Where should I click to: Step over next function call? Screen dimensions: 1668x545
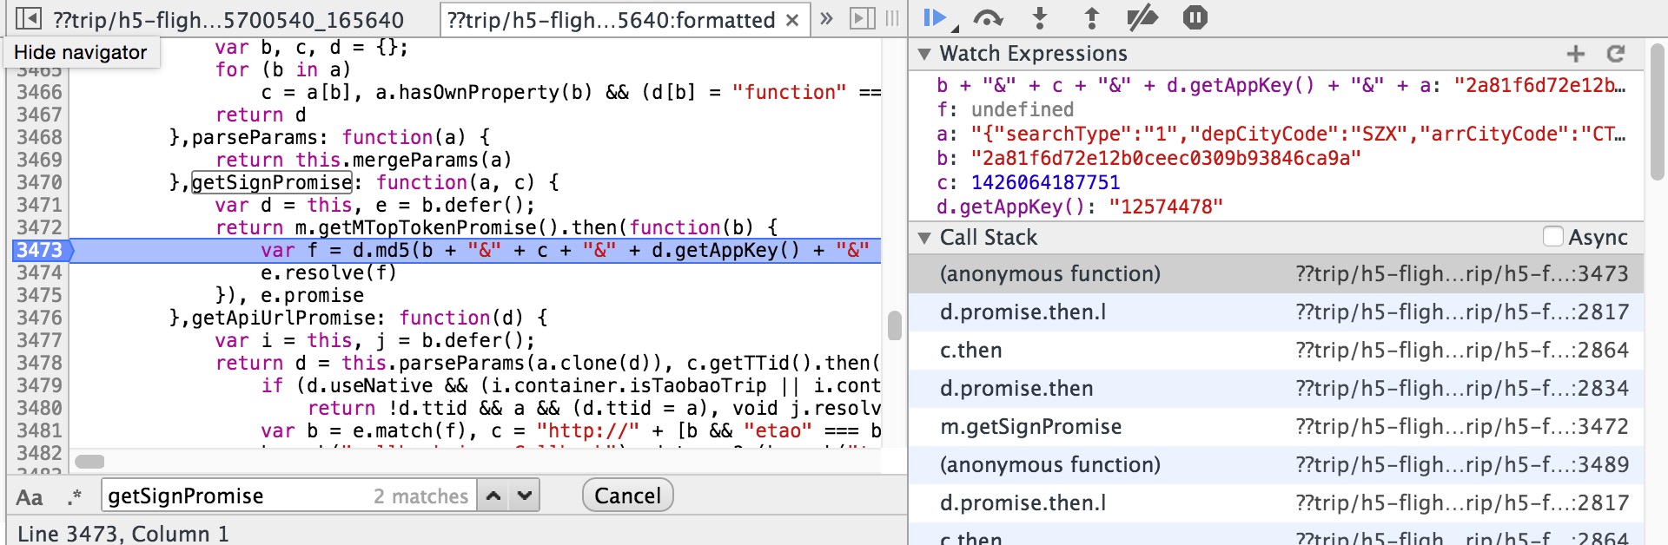(x=988, y=18)
